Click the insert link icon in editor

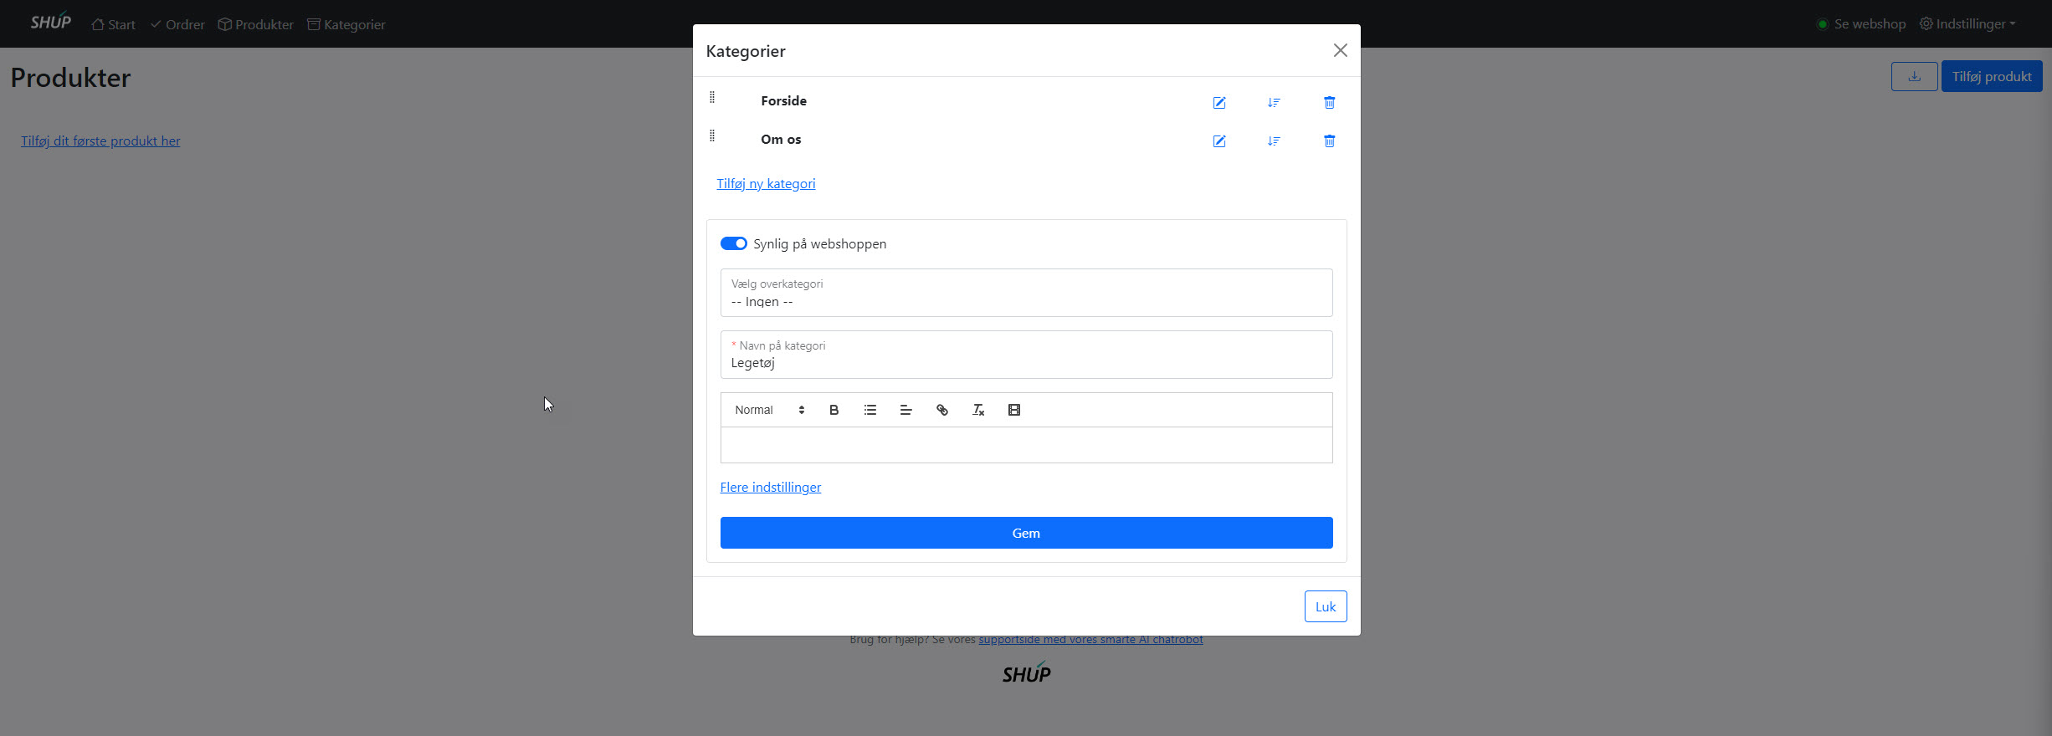click(942, 410)
